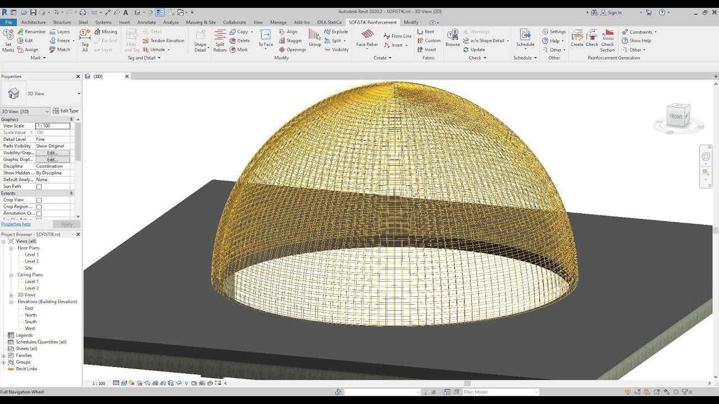Click the Check Section tool
Screen dimensions: 719x404
point(607,40)
